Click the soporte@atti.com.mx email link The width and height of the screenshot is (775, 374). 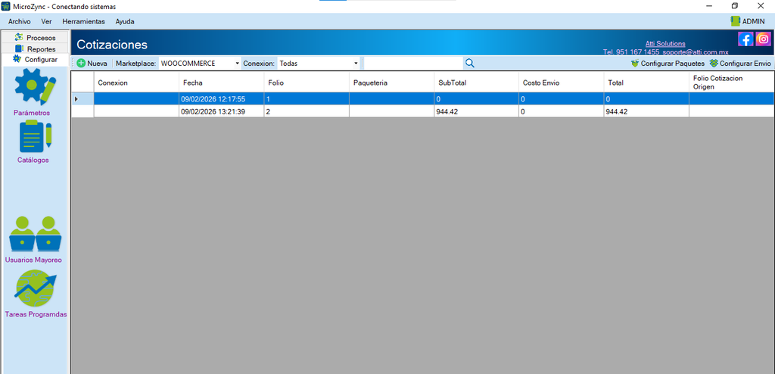point(696,51)
